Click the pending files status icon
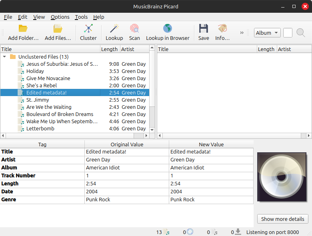 click(166, 232)
